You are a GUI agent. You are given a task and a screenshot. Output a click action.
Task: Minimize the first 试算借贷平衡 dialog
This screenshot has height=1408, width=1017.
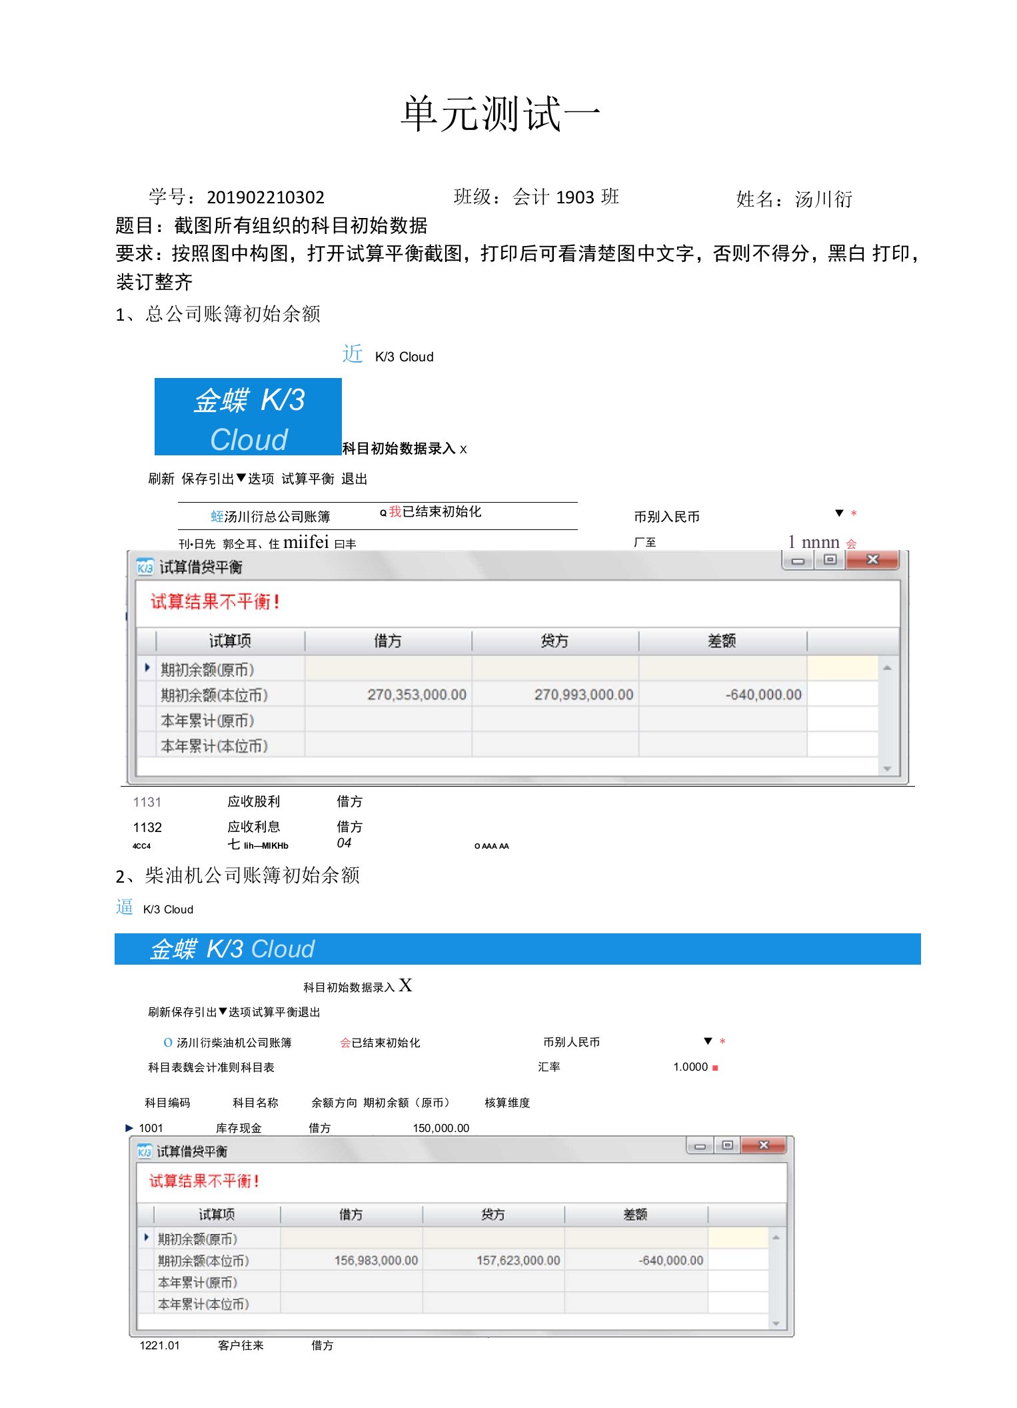(x=798, y=561)
